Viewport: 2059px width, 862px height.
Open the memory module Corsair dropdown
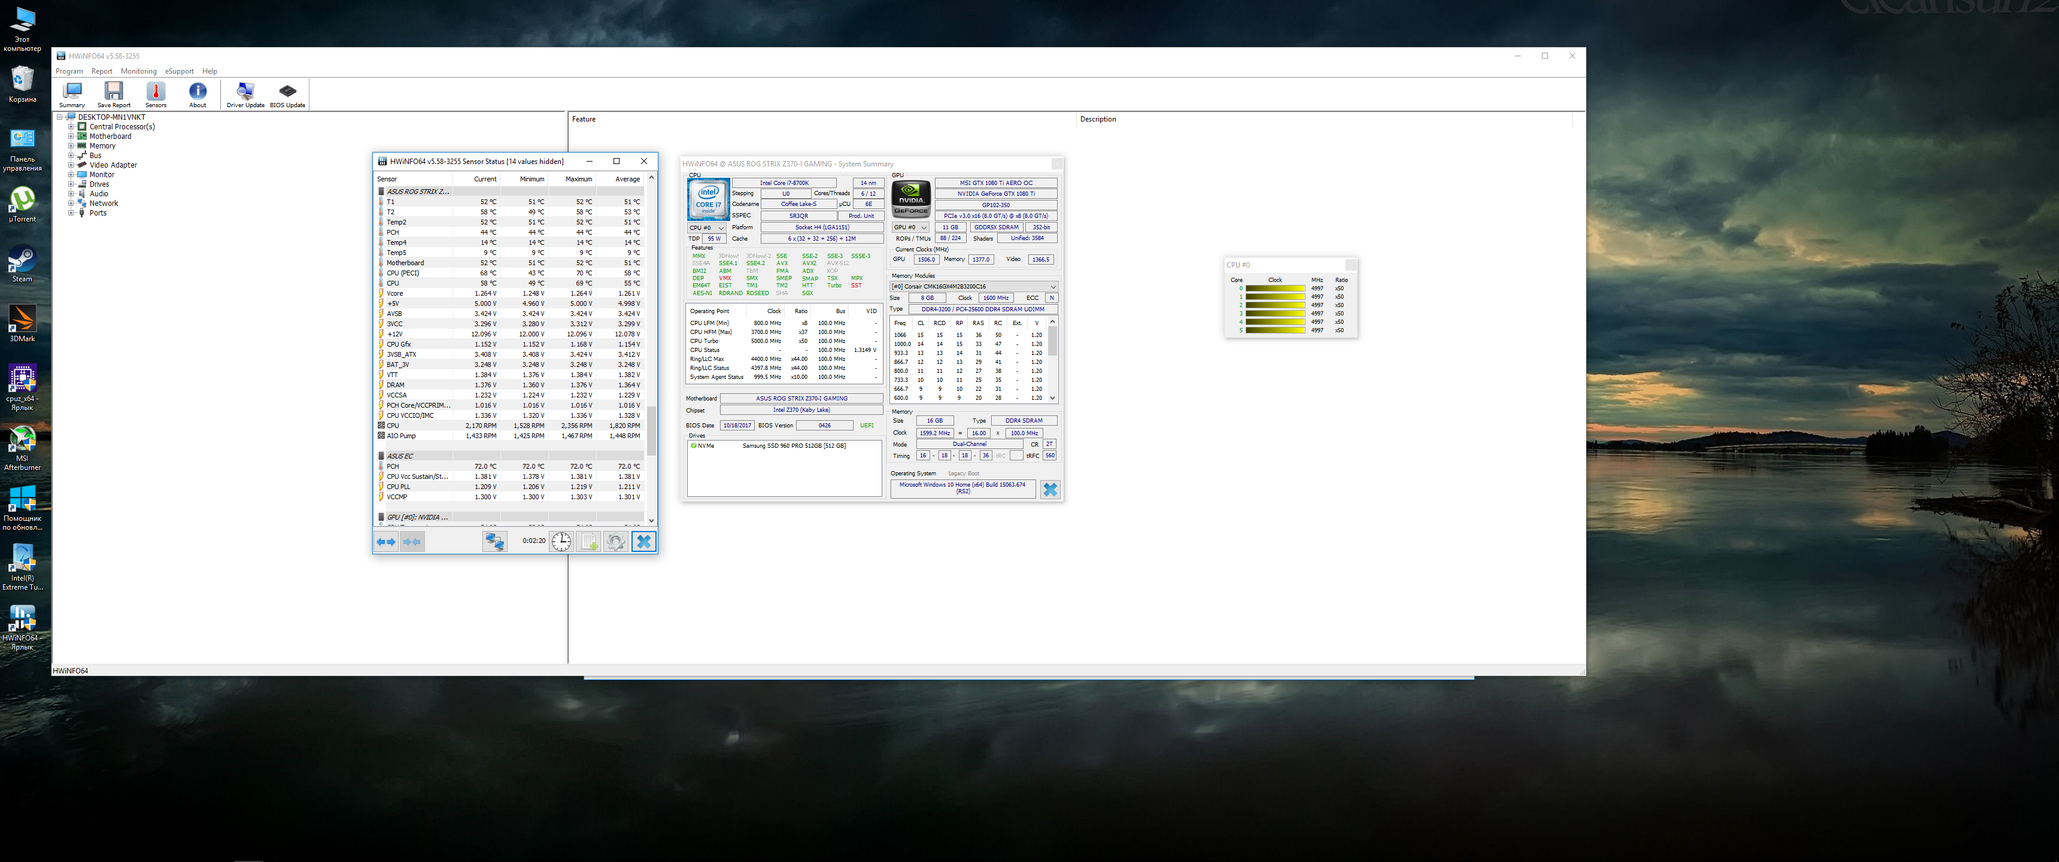coord(974,286)
